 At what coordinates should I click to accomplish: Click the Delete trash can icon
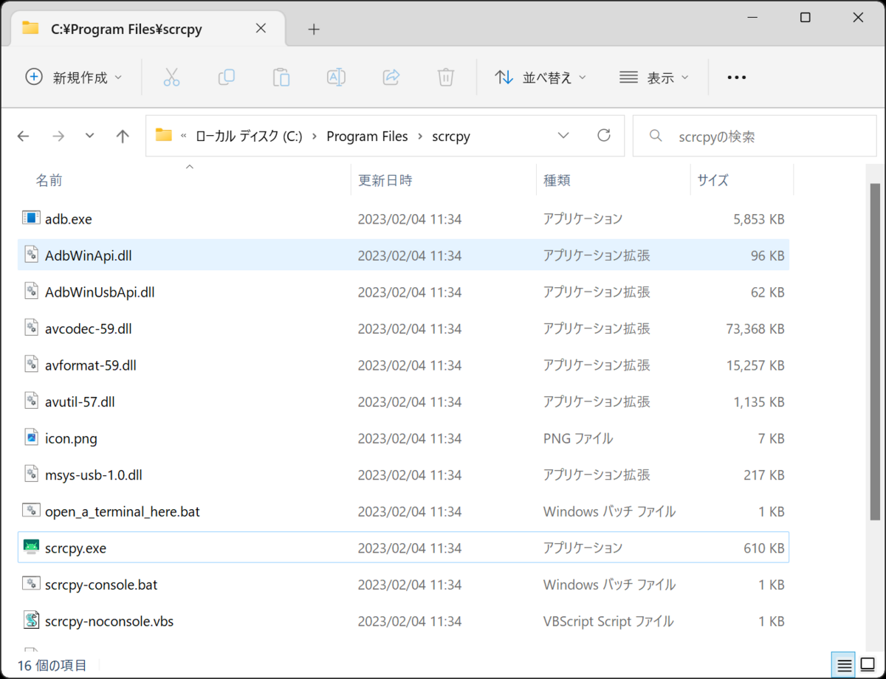[x=445, y=77]
